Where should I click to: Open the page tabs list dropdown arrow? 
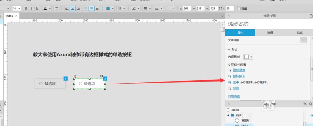click(223, 16)
